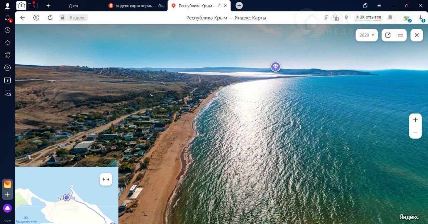Open a new browser tab
428x224 pixels.
[x=239, y=6]
